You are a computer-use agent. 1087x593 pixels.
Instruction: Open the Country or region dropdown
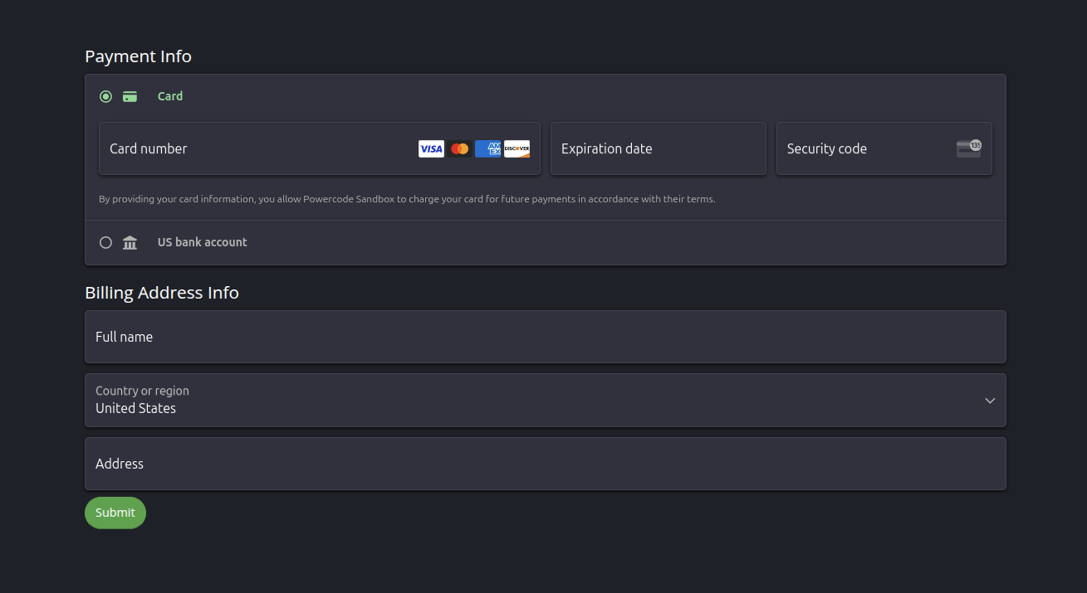(x=546, y=401)
